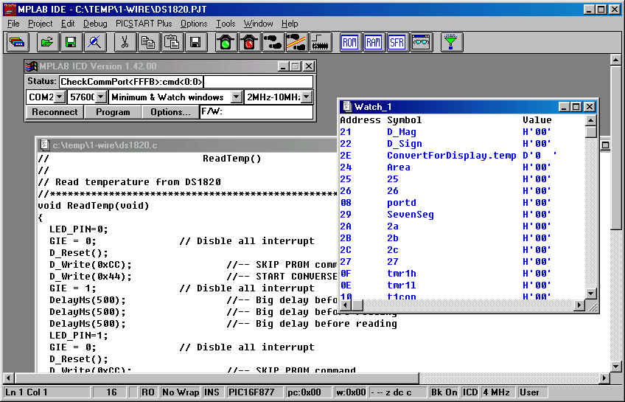625x402 pixels.
Task: Click the MPLAB IDE title bar icon
Action: click(10, 9)
